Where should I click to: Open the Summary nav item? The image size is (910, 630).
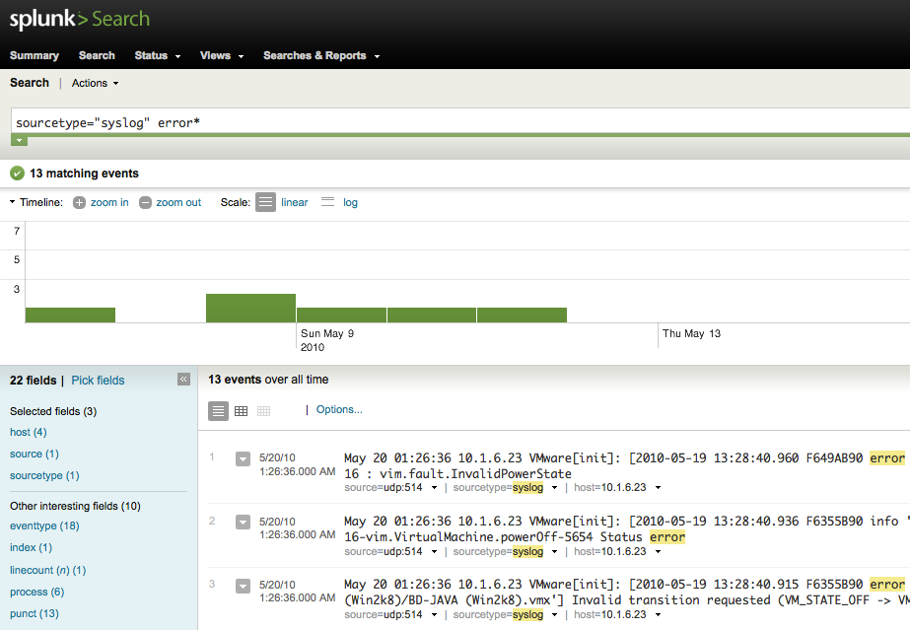[35, 55]
